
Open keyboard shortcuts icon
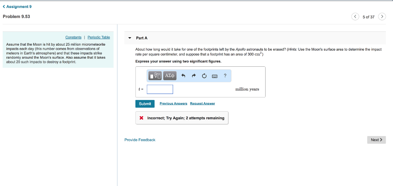(215, 76)
